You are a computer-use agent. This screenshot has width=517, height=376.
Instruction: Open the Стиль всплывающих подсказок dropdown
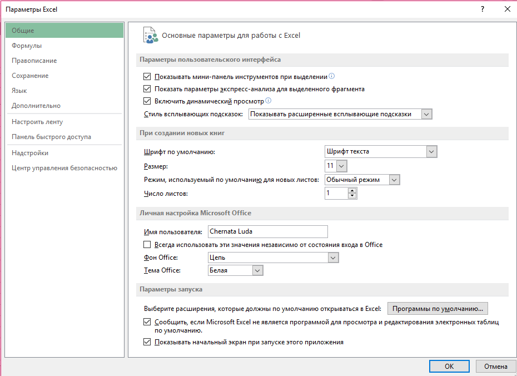pyautogui.click(x=426, y=114)
